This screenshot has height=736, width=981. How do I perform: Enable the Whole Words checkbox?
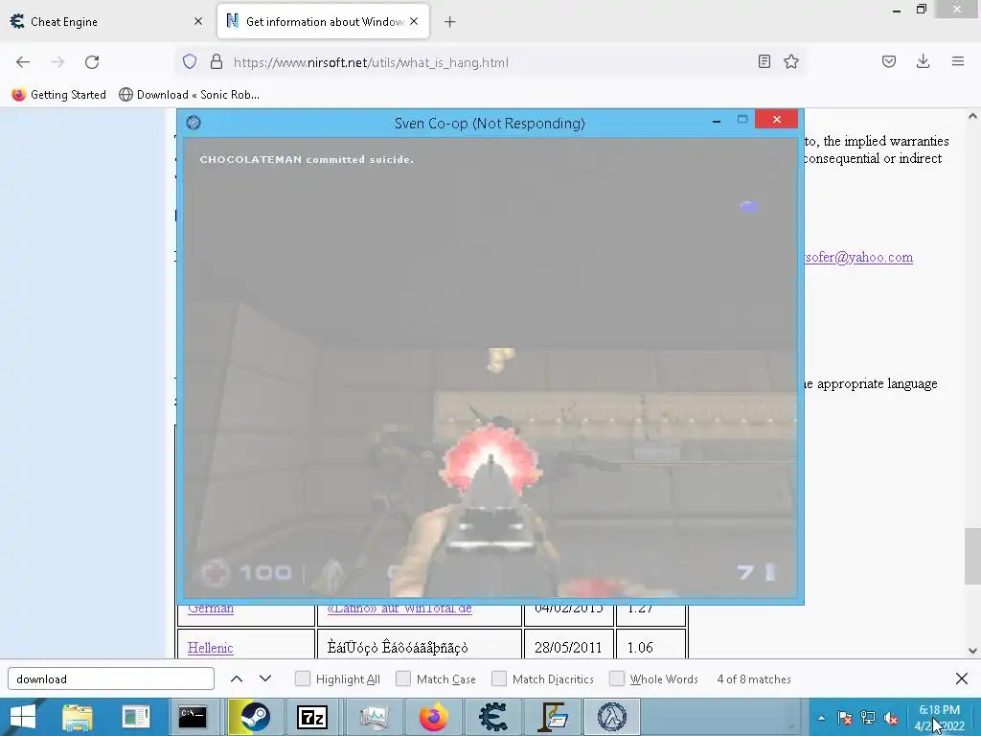pyautogui.click(x=617, y=679)
